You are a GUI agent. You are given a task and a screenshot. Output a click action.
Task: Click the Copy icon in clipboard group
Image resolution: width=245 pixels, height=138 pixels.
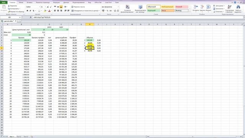point(9,9)
